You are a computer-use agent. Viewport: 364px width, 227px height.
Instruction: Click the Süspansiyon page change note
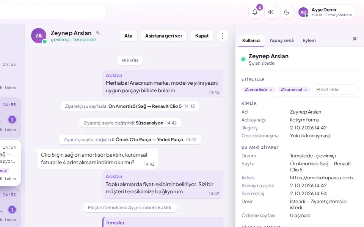130,123
